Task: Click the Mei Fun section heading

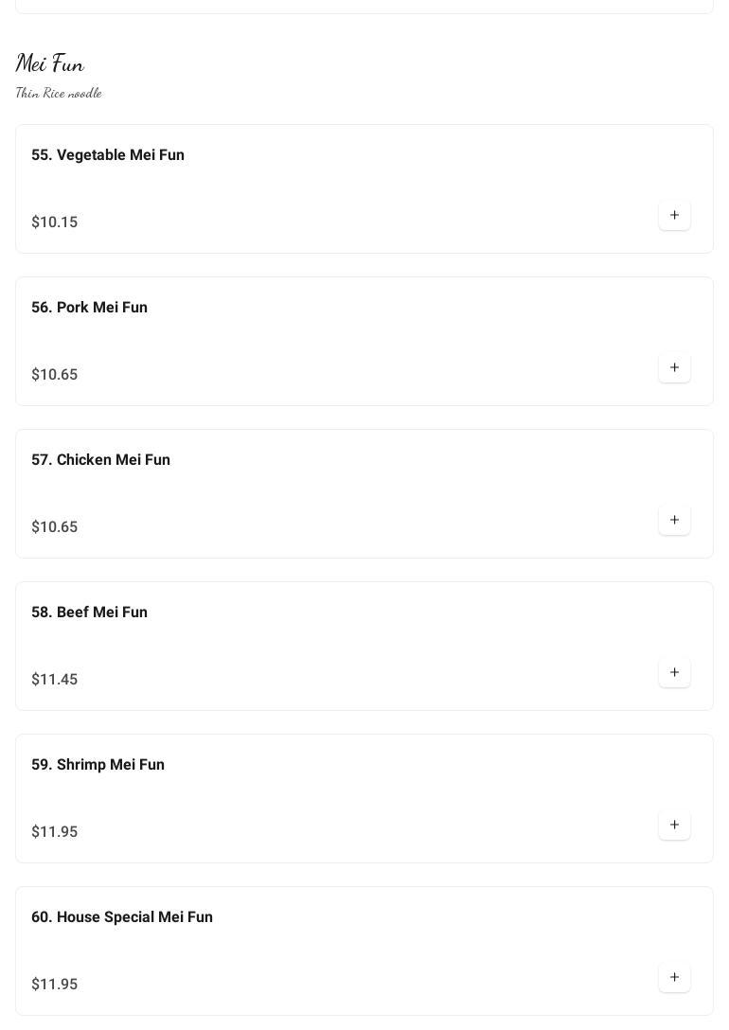Action: 50,63
